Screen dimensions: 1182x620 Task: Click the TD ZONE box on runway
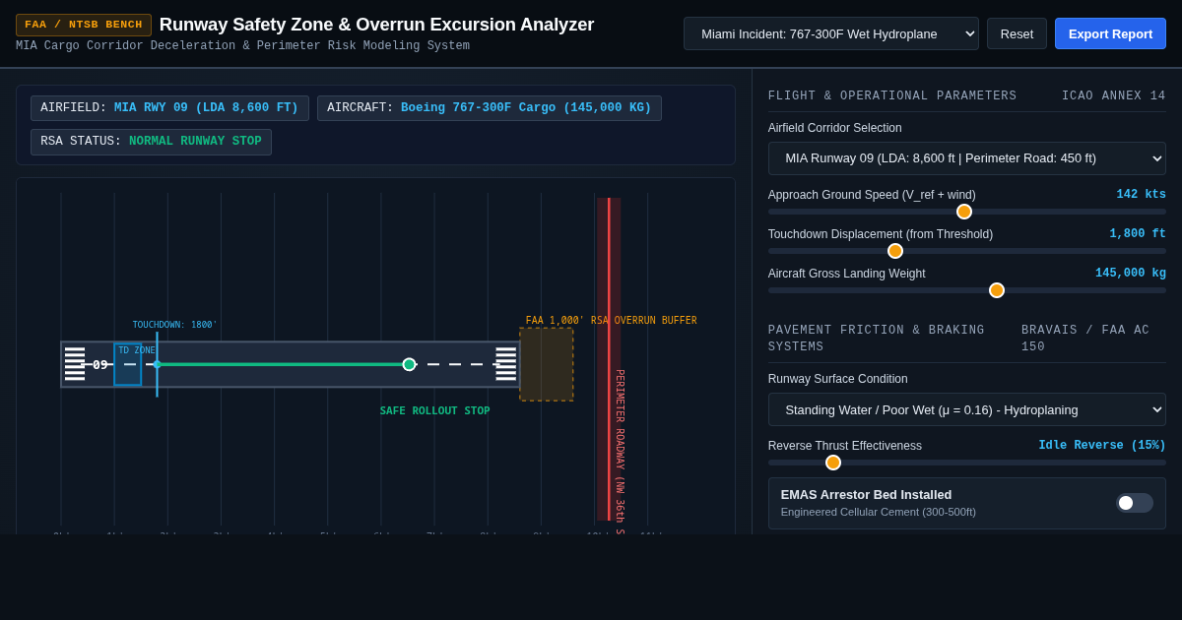pos(128,364)
